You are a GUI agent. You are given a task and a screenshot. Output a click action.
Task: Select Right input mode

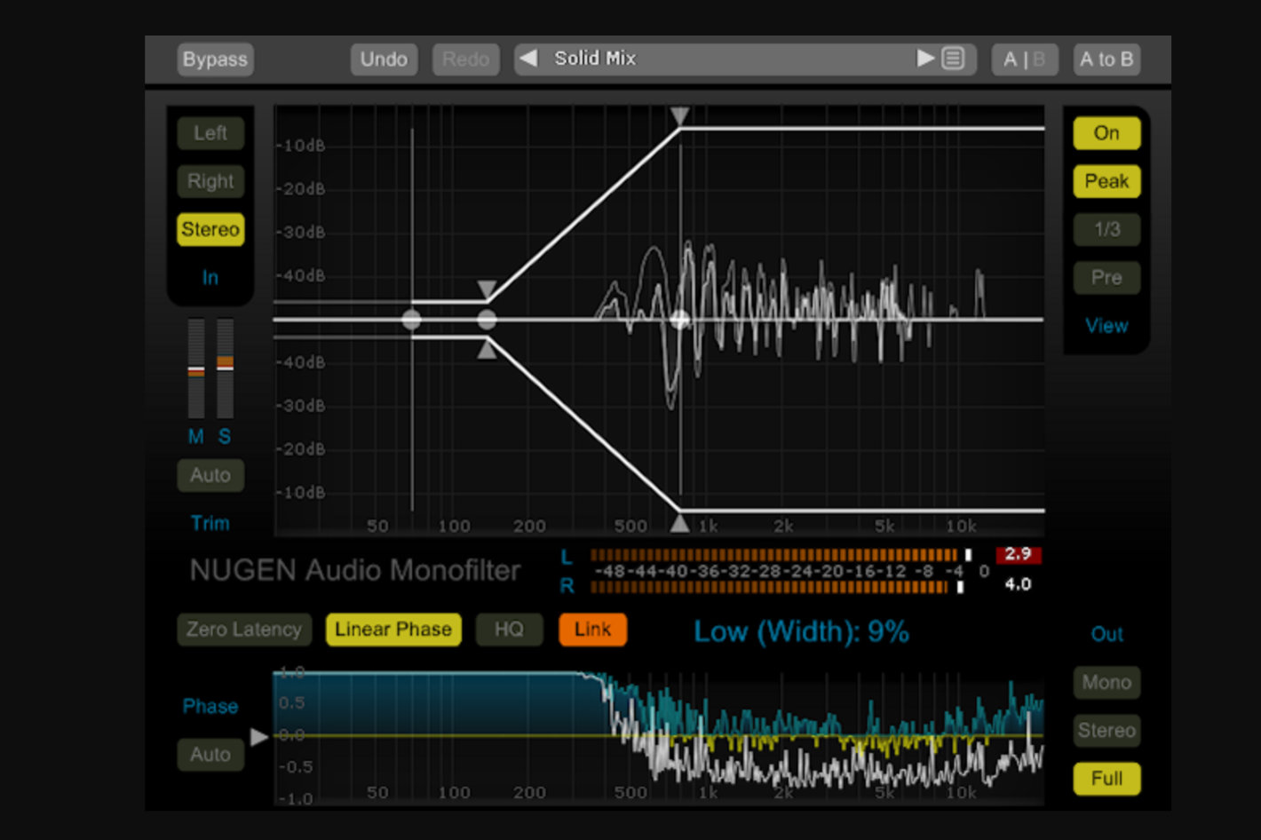click(210, 181)
